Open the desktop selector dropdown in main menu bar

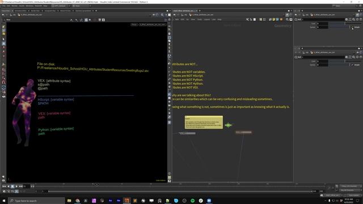point(60,6)
